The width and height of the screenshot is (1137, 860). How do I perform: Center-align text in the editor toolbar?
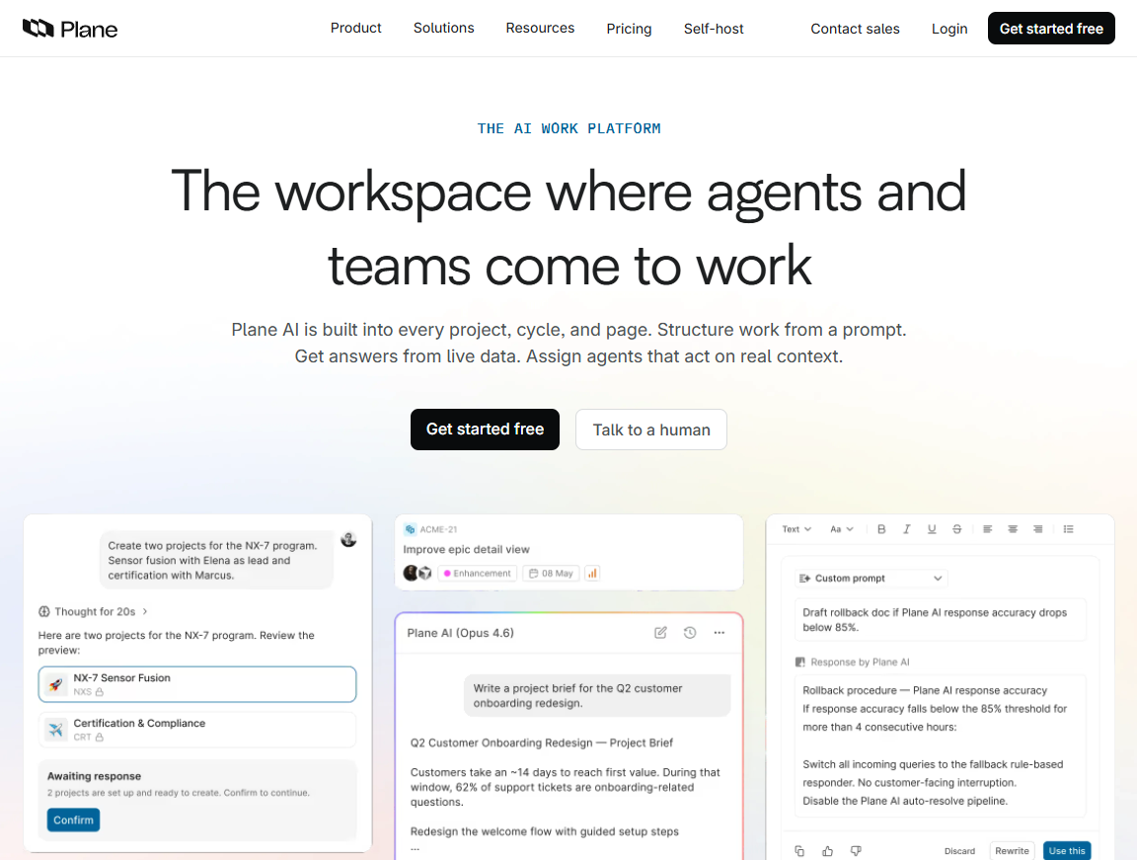point(1013,529)
